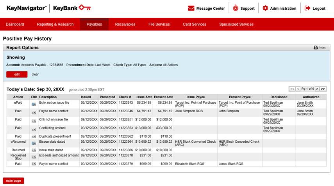Screen dimensions: 334x186
Task: Open the Receivables tab
Action: 125,24
